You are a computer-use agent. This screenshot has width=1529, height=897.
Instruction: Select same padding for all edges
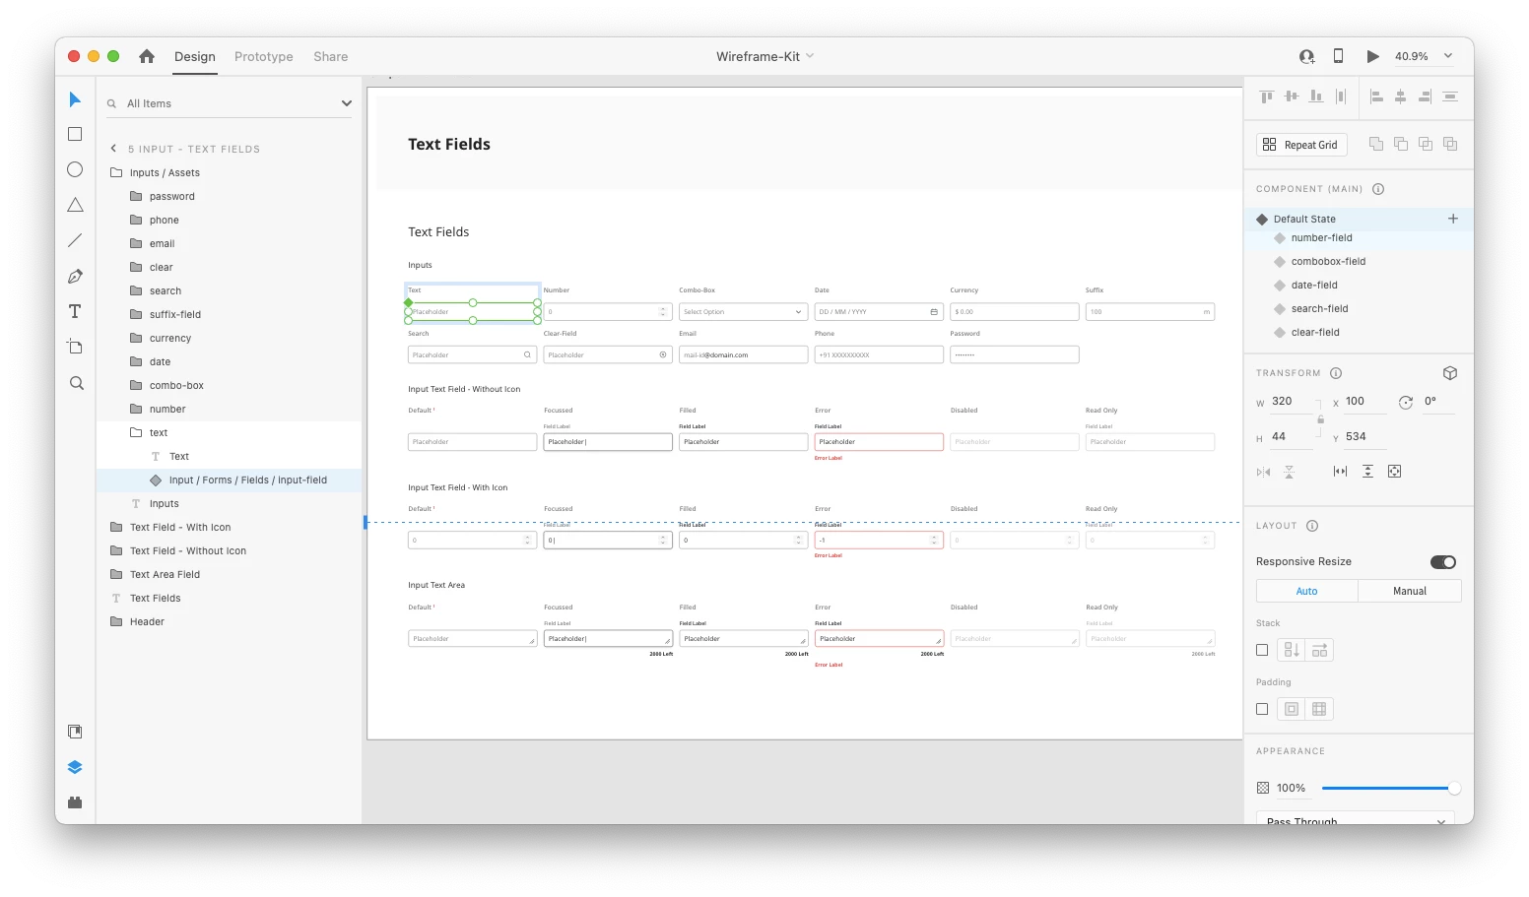[x=1292, y=709]
